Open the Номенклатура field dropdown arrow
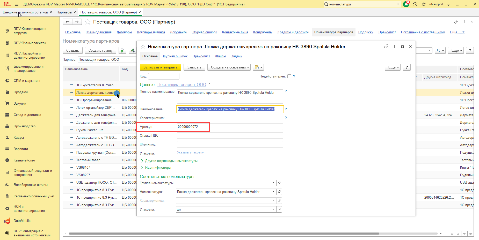Viewport: 479px width, 240px height. [x=273, y=192]
